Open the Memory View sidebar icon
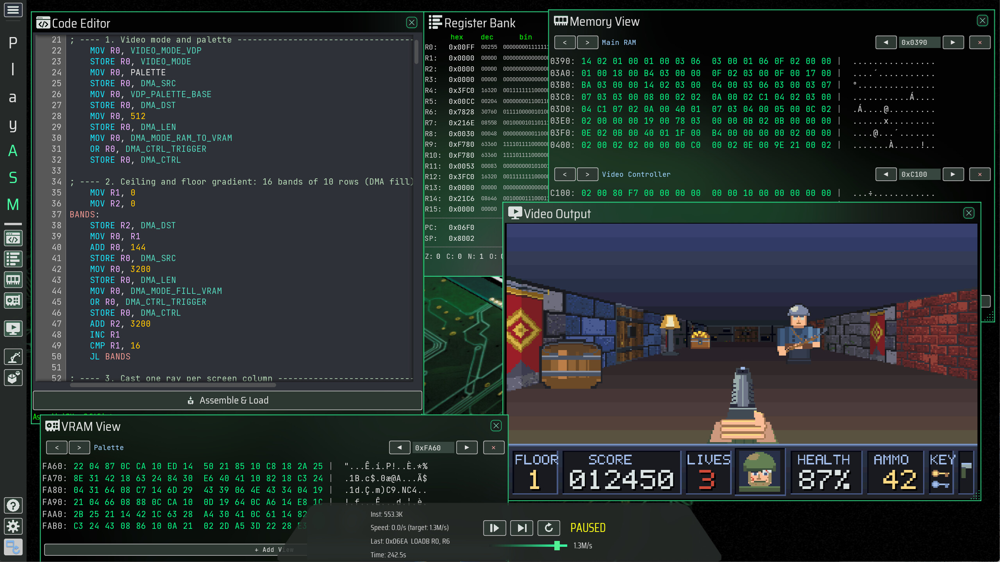 tap(13, 280)
